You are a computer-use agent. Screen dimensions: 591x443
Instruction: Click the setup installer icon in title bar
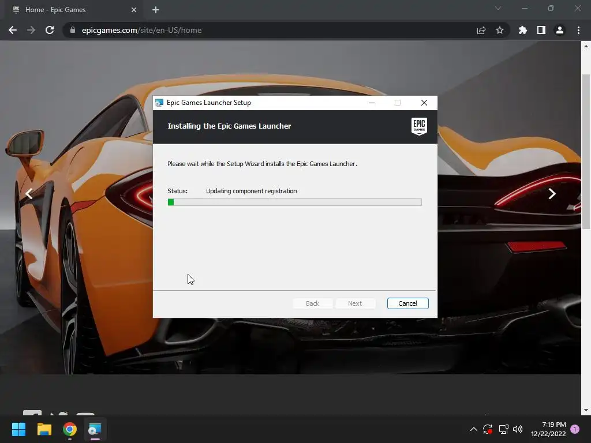coord(159,103)
